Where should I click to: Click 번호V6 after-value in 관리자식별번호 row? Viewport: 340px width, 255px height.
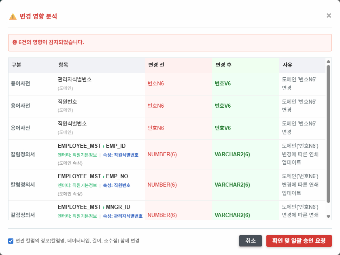[223, 83]
